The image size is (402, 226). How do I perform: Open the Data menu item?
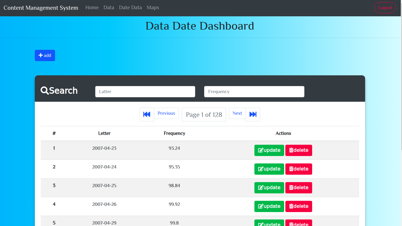[109, 7]
